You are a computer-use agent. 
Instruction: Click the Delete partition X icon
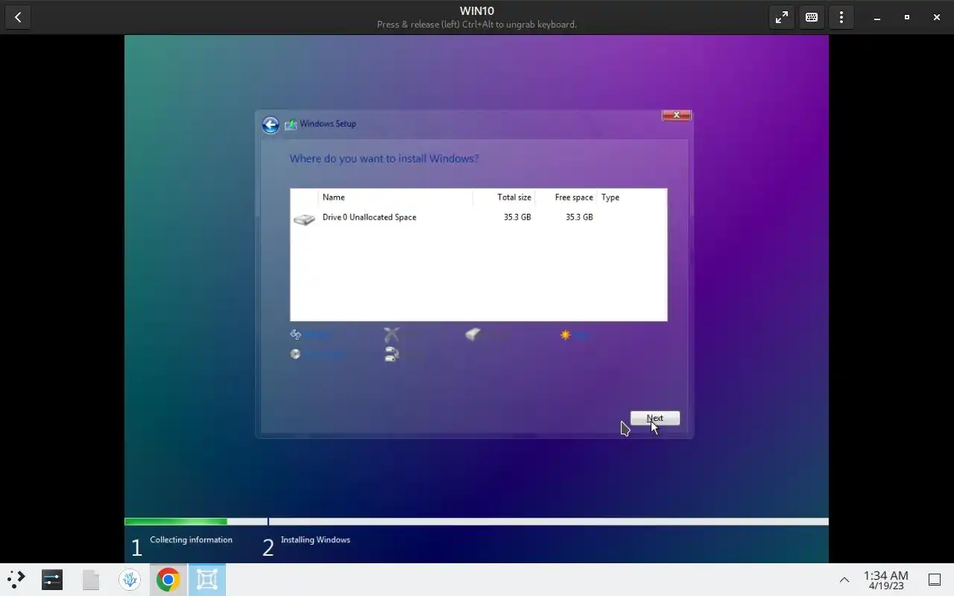pos(391,335)
